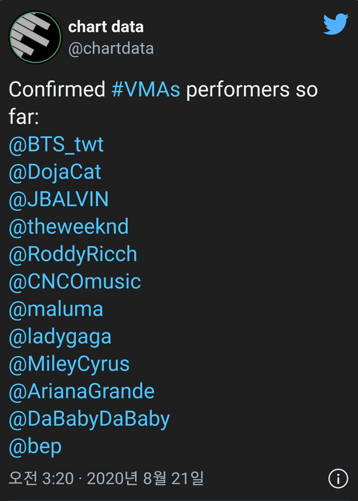
Task: Select the @RoddyRicch mention
Action: point(73,254)
